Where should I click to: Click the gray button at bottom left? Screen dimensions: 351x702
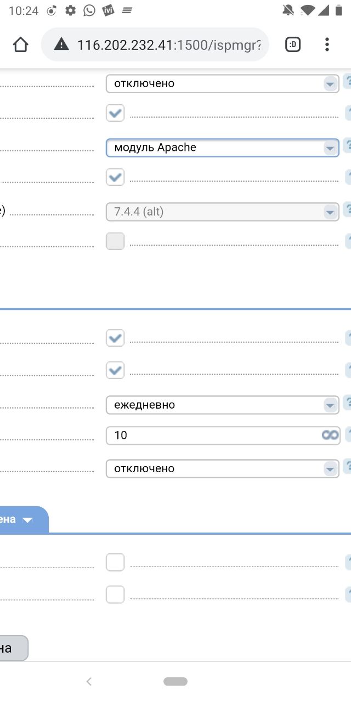point(14,648)
